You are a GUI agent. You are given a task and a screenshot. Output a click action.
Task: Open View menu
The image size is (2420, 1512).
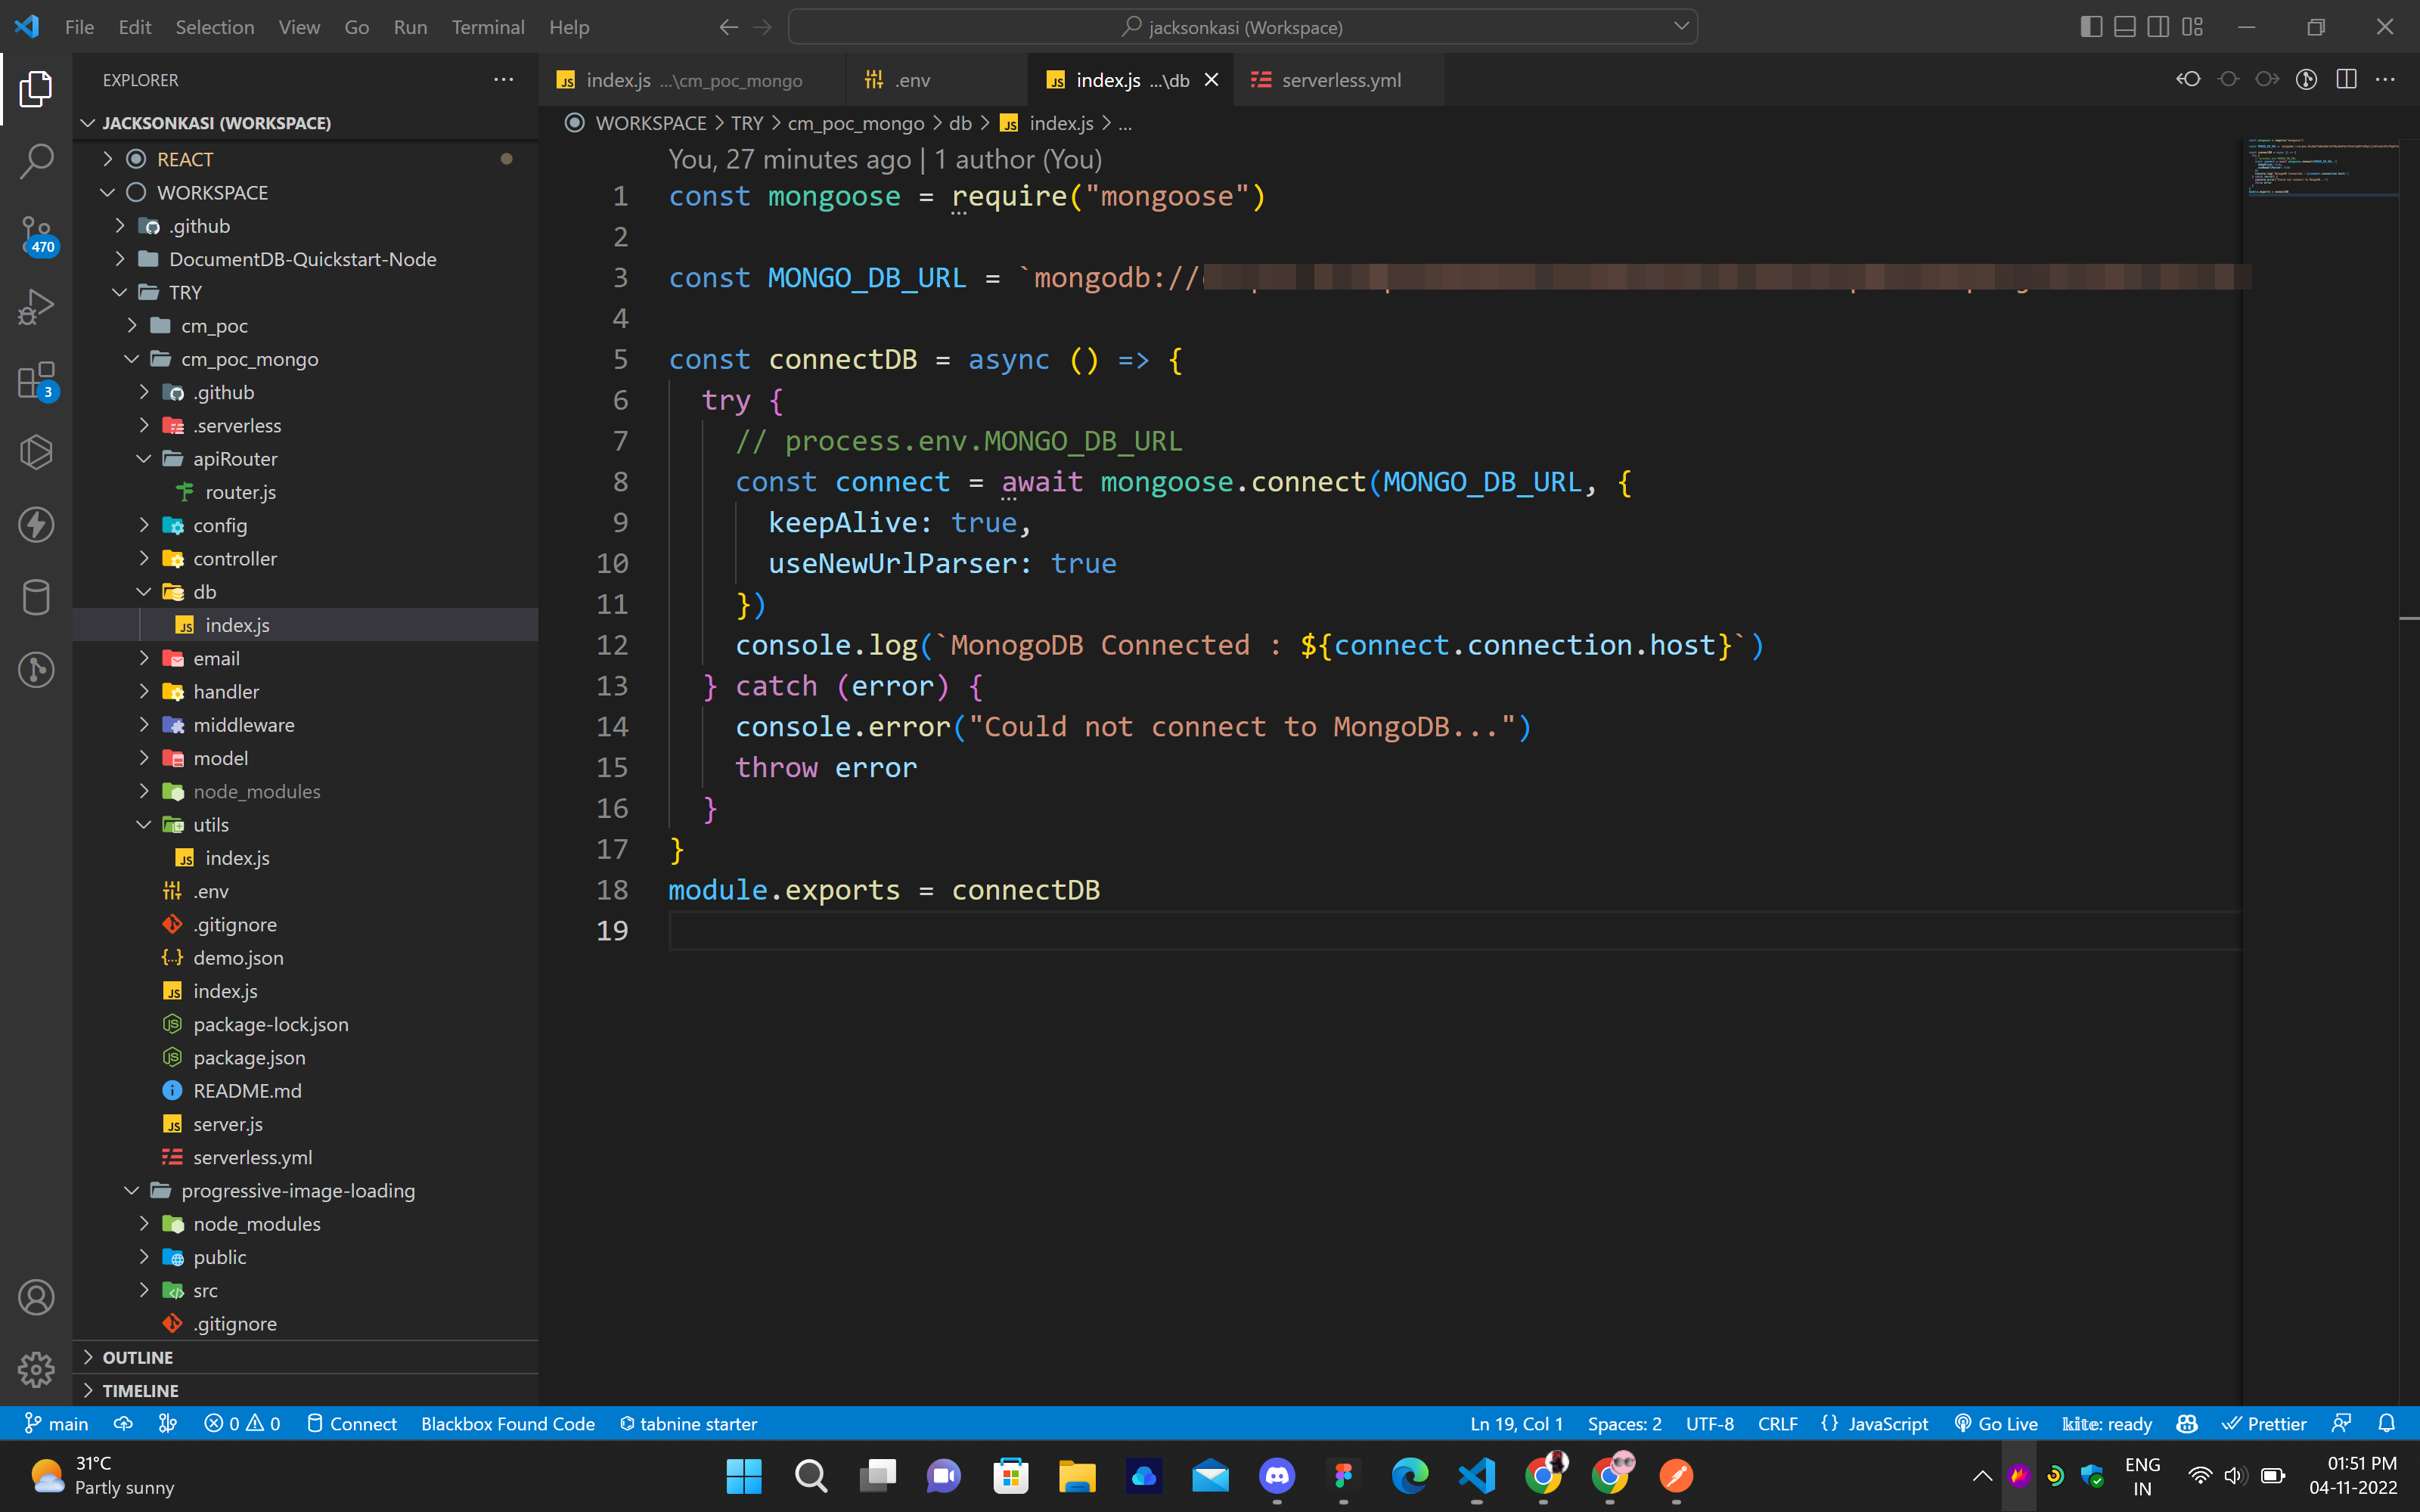tap(299, 27)
